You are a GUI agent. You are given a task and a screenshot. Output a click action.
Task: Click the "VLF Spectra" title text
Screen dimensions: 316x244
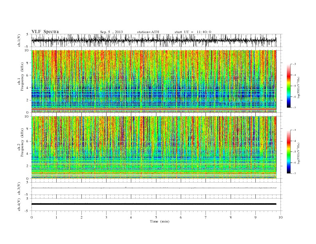[x=45, y=31]
